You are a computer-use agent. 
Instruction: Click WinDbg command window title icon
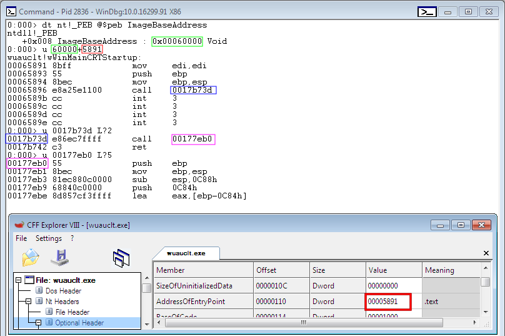(x=11, y=12)
